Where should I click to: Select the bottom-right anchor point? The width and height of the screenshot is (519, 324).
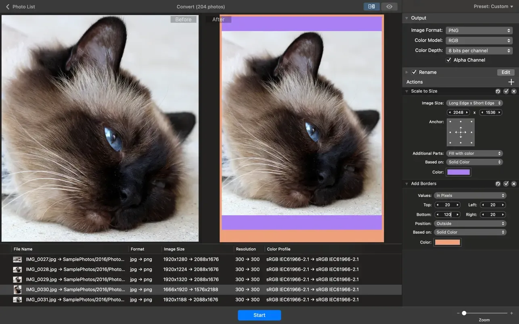click(471, 143)
